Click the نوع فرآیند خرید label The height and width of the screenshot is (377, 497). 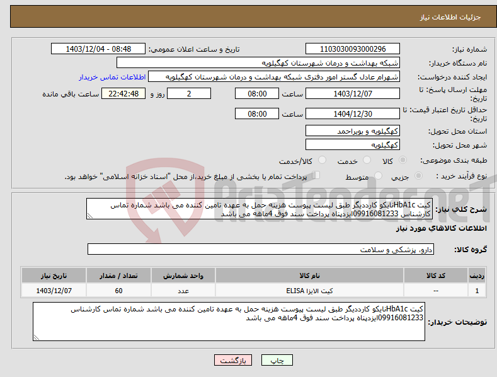pyautogui.click(x=462, y=176)
